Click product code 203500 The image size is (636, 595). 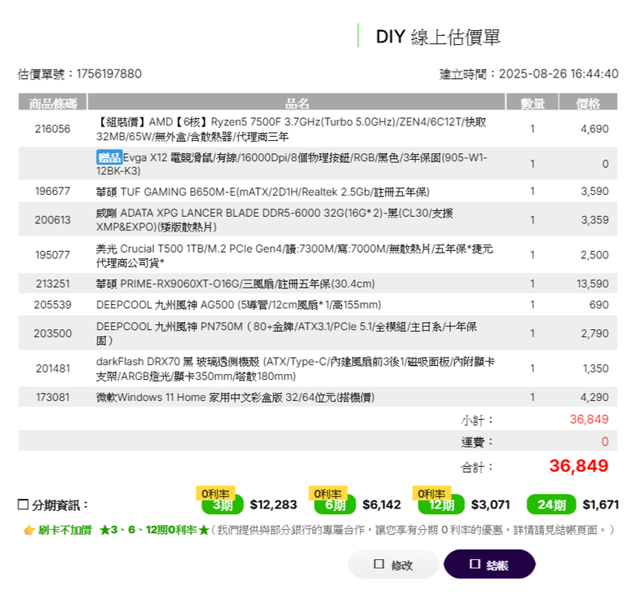click(x=53, y=333)
